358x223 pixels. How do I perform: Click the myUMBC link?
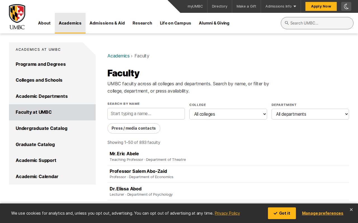[x=195, y=6]
